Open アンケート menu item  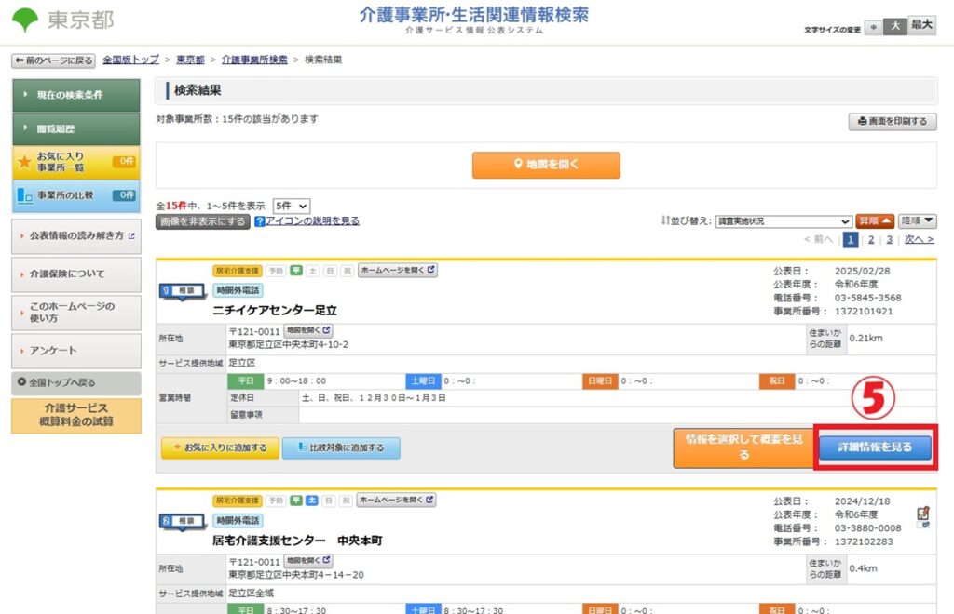tap(76, 351)
